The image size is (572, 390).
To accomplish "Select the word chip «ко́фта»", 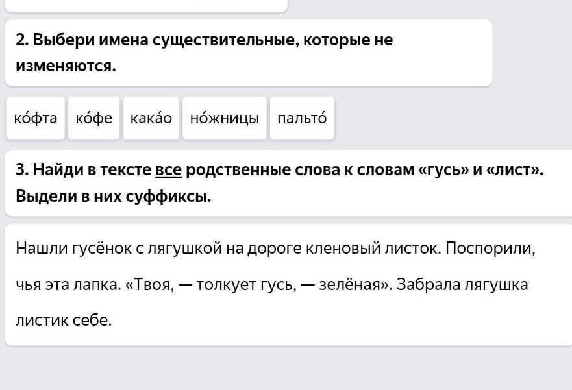I will pyautogui.click(x=36, y=118).
